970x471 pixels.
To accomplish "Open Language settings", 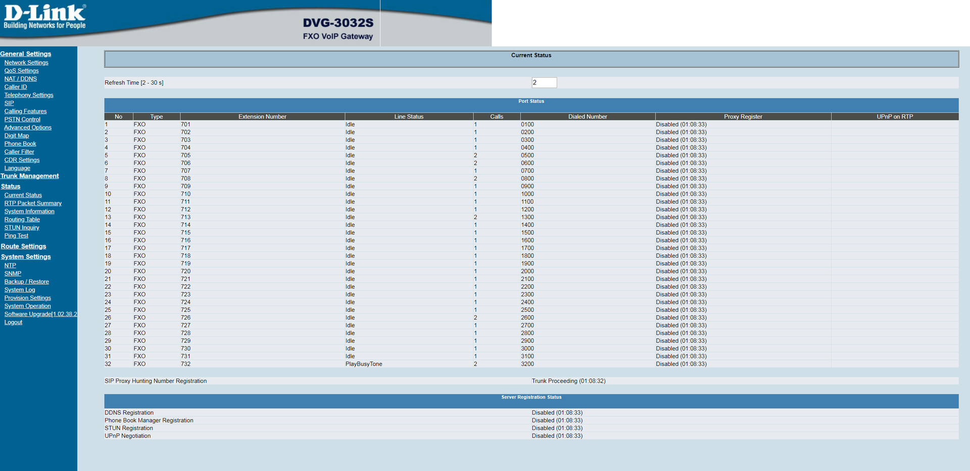I will pyautogui.click(x=17, y=168).
